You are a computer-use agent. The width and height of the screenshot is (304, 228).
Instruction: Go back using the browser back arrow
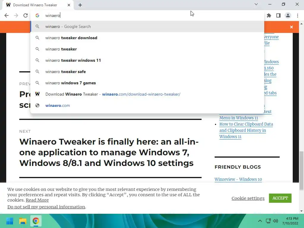tap(7, 15)
